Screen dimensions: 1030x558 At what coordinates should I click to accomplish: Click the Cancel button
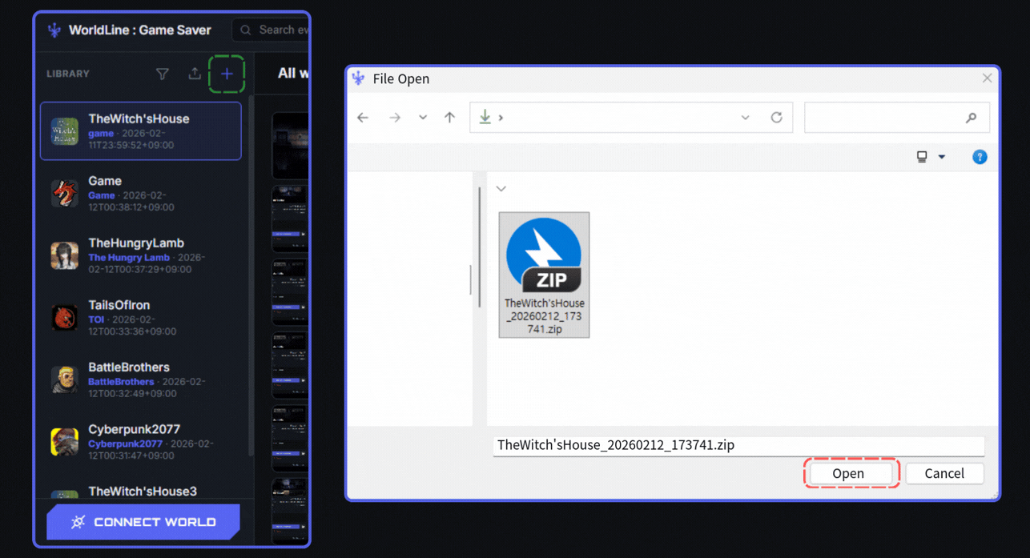tap(944, 473)
